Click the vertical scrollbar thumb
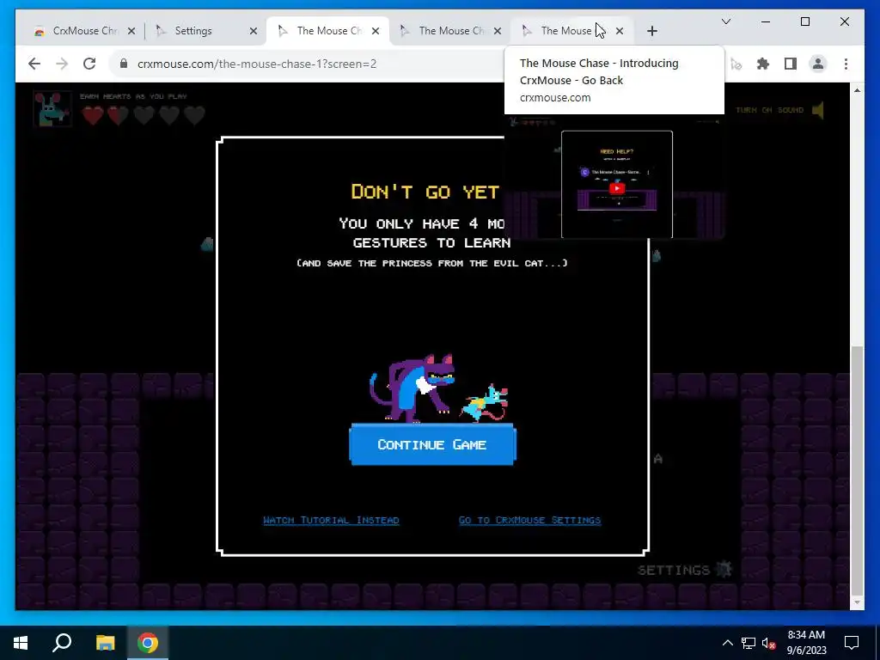This screenshot has width=880, height=660. tap(857, 470)
